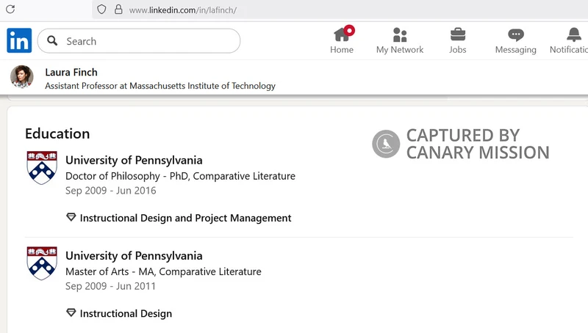Open first University of Pennsylvania logo
Viewport: 588px width, 333px height.
pos(42,168)
